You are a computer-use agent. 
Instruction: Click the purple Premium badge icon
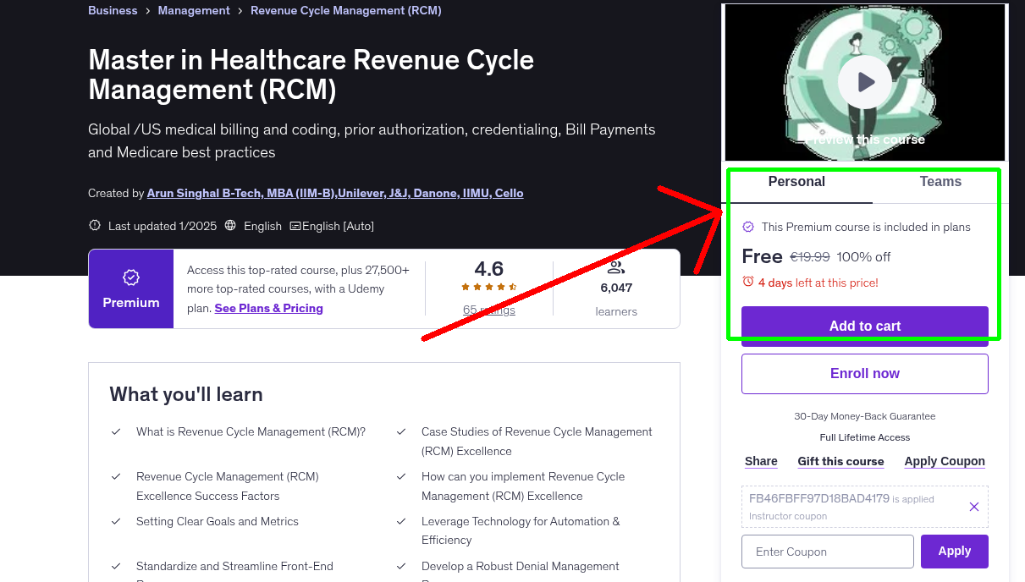[130, 277]
